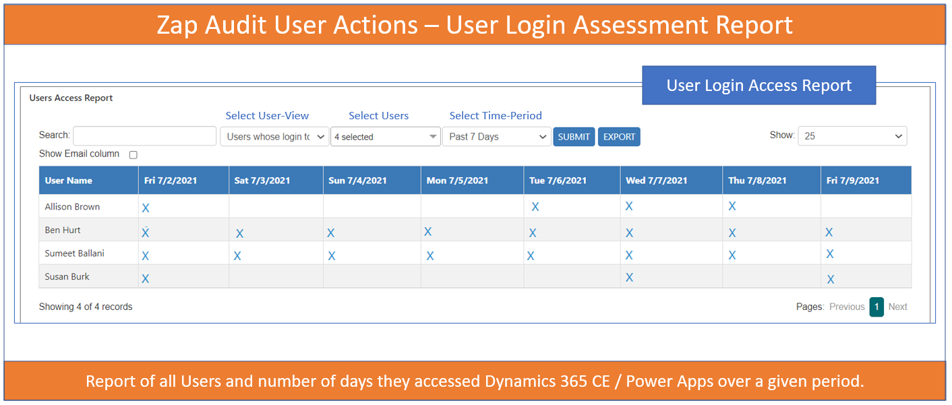
Task: Click Sumeet Ballani's X mark under Mon 7/5/2021
Action: [x=430, y=256]
